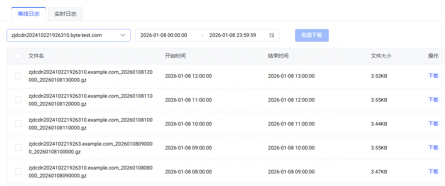Screen dimensions: 445x186
Task: Check the box for the 12:00:00 log file
Action: [x=18, y=76]
